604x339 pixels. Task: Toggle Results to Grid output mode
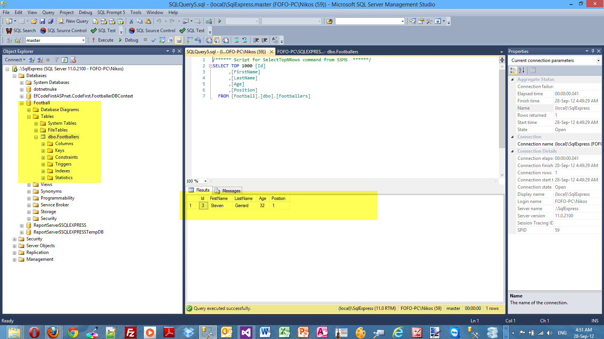(x=217, y=40)
